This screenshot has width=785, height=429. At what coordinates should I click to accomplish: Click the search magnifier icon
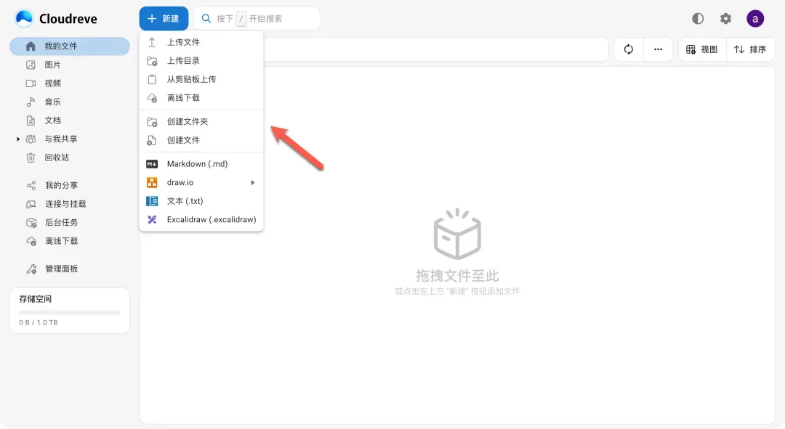click(206, 18)
